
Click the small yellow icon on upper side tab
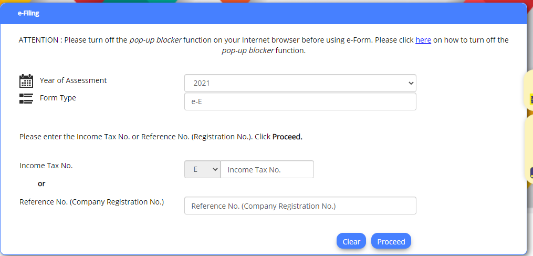(x=531, y=99)
